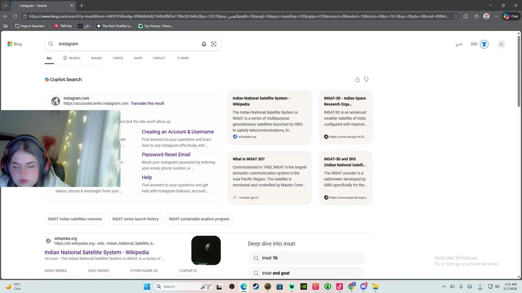Give thumbs up to Copilot Search
The height and width of the screenshot is (293, 522).
coord(358,80)
